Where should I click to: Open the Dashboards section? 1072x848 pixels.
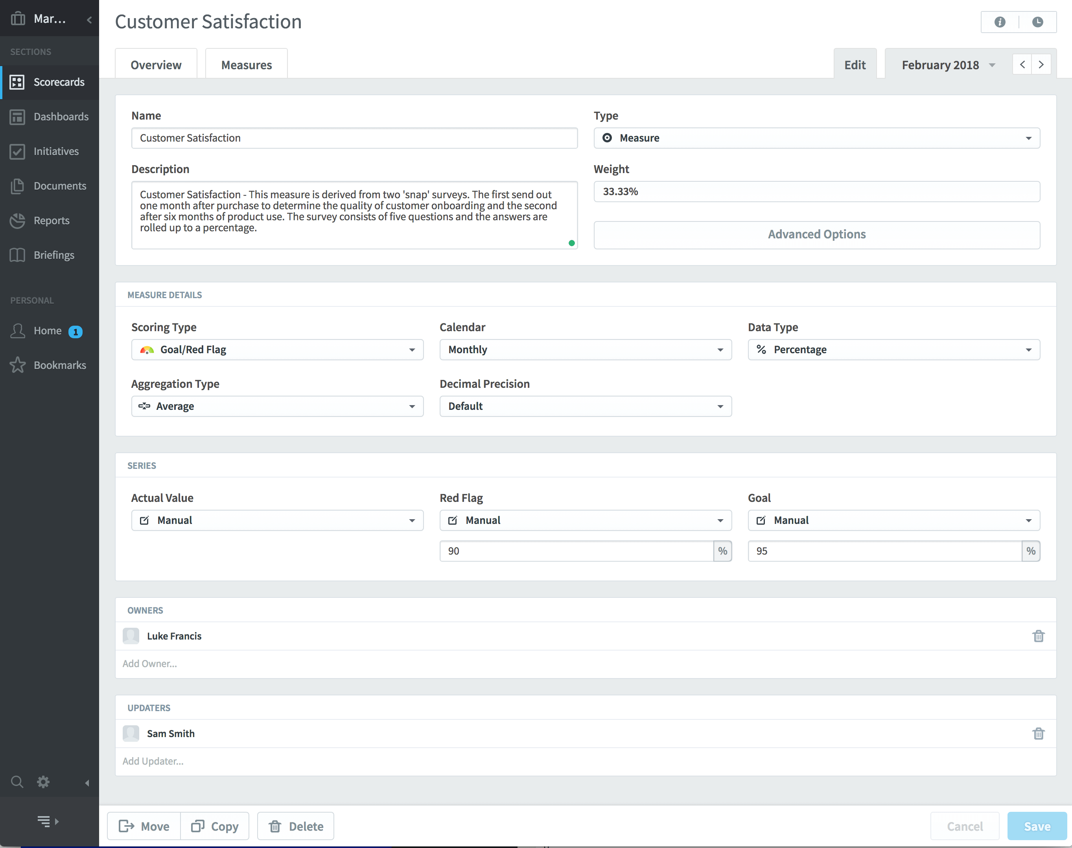pos(61,117)
